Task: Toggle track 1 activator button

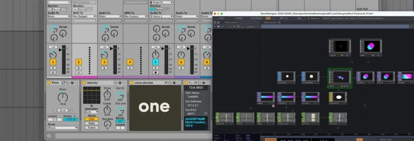Action: coord(53,62)
